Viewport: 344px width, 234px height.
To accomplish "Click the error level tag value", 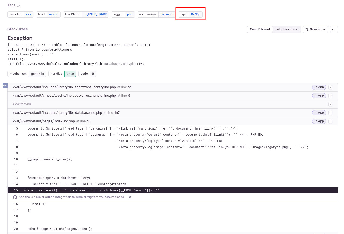I will click(x=54, y=14).
